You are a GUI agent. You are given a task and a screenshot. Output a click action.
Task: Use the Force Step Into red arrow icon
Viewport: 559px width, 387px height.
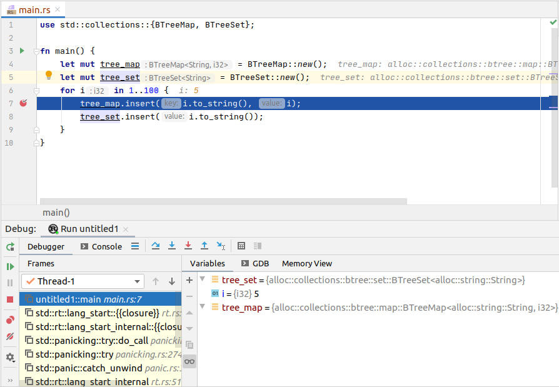[x=188, y=246]
